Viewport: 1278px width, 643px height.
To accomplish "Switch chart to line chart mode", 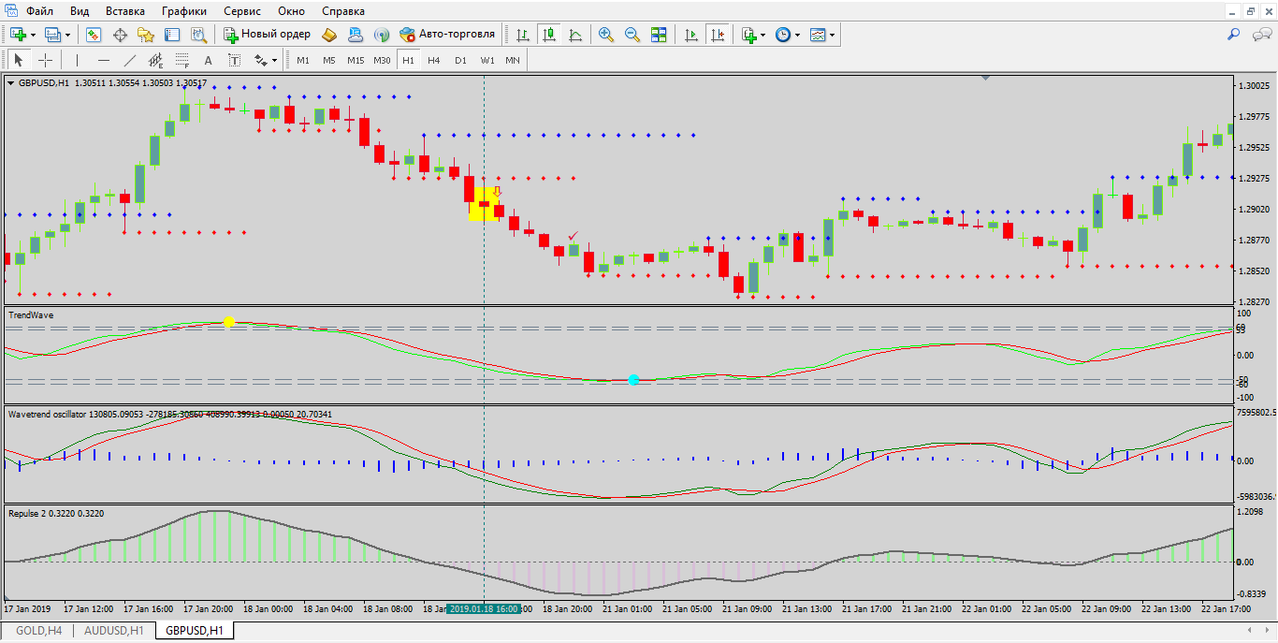I will tap(575, 35).
